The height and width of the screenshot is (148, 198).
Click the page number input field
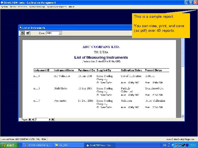(x=42, y=119)
